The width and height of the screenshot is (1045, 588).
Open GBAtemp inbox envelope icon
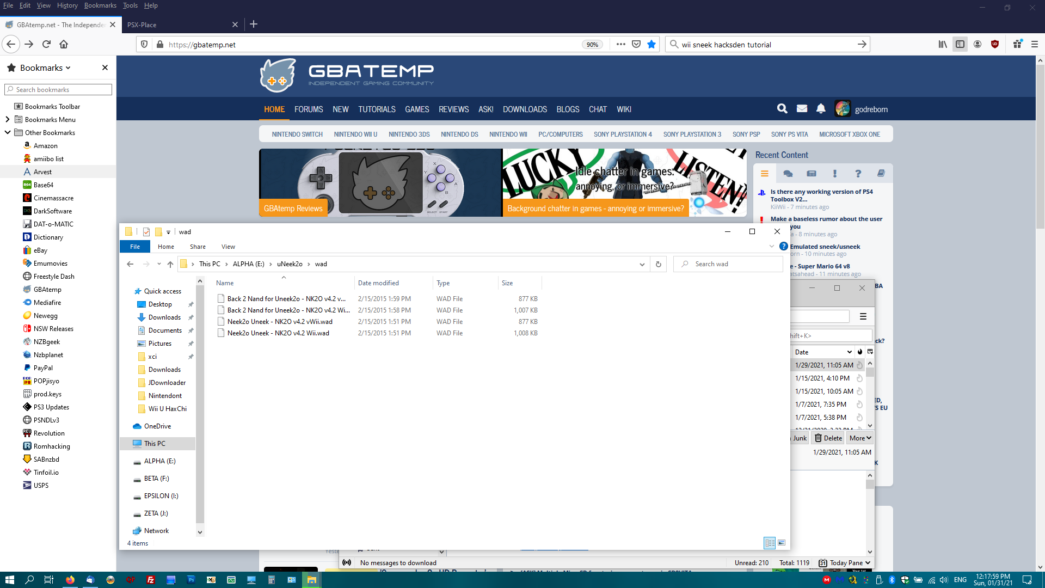coord(802,109)
